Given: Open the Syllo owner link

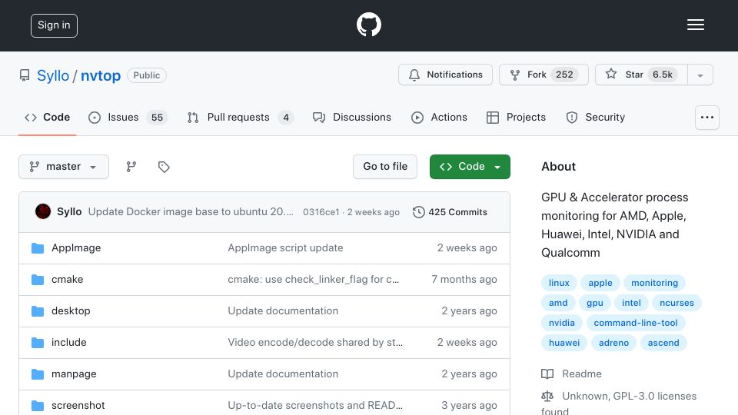Looking at the screenshot, I should coord(53,76).
